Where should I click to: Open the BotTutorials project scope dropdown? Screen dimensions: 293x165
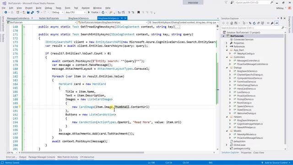[42, 22]
